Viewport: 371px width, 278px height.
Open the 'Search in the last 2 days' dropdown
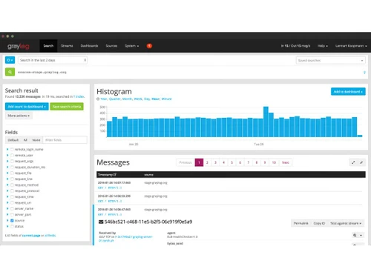coord(53,60)
